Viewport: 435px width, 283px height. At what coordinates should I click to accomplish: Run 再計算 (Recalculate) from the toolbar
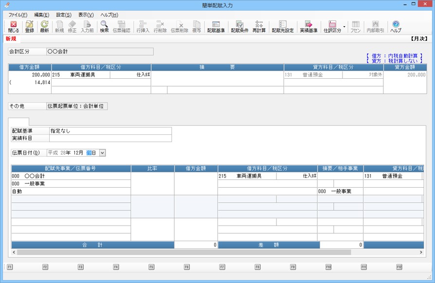click(259, 26)
